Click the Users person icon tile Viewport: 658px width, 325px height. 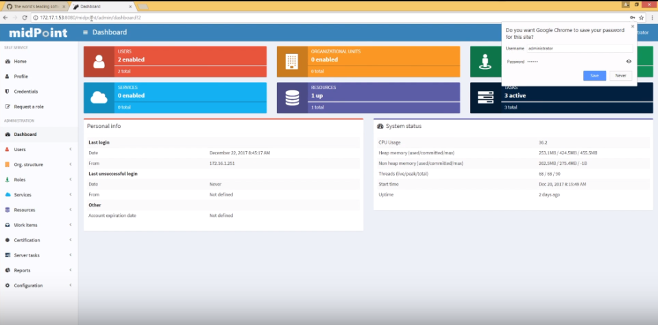[x=99, y=62]
